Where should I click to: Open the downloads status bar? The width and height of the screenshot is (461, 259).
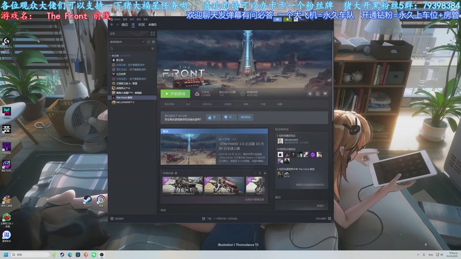click(220, 219)
